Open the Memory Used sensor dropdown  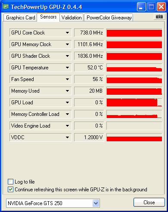pyautogui.click(x=67, y=91)
